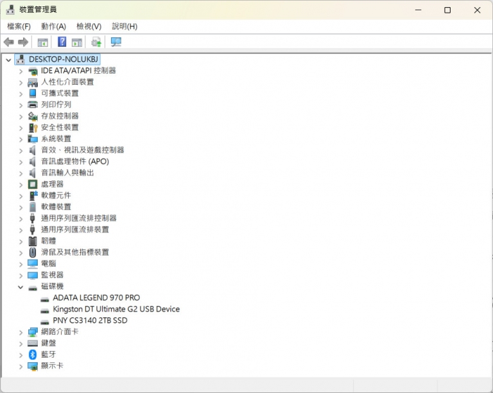
Task: Click the 韌體 category icon
Action: 33,241
